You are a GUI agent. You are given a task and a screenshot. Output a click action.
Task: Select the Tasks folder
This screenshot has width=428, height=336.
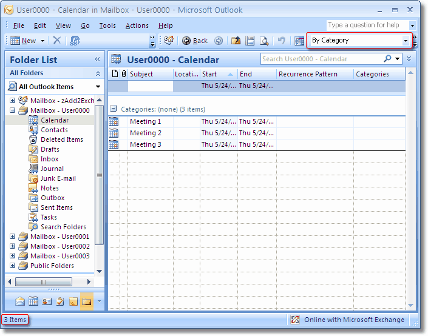point(49,217)
